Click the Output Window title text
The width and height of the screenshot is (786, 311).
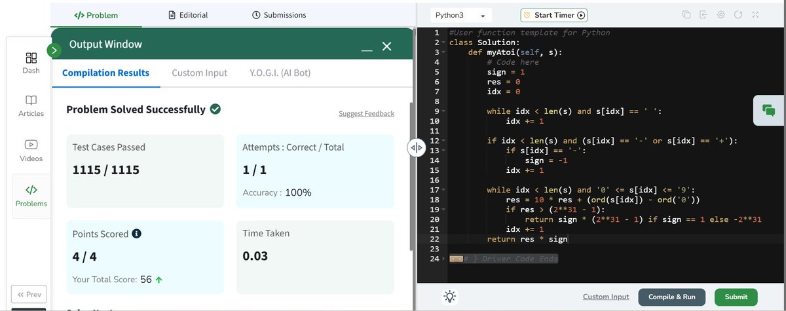point(105,44)
